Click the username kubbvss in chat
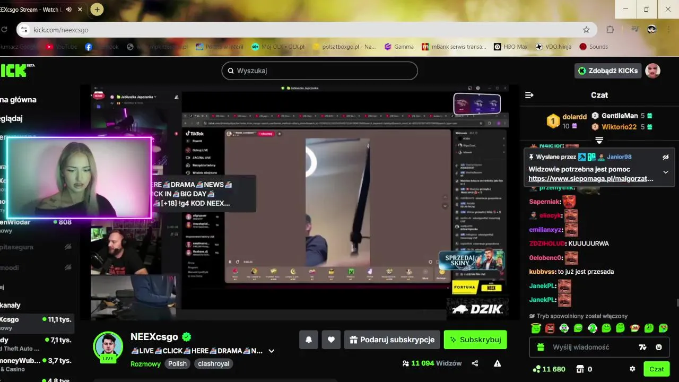 point(541,272)
